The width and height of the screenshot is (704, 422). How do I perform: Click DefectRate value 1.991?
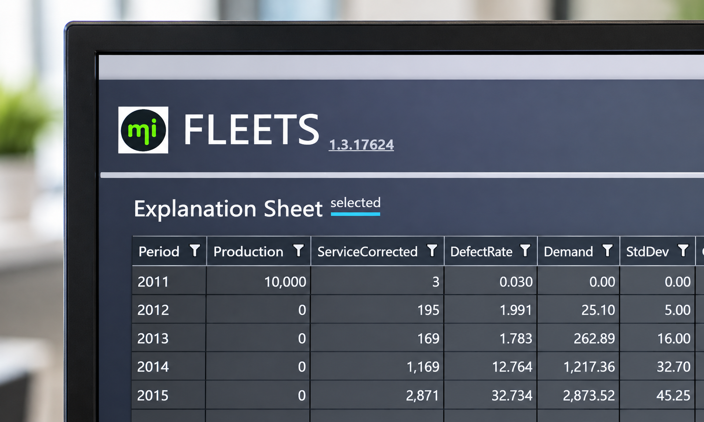pos(516,310)
